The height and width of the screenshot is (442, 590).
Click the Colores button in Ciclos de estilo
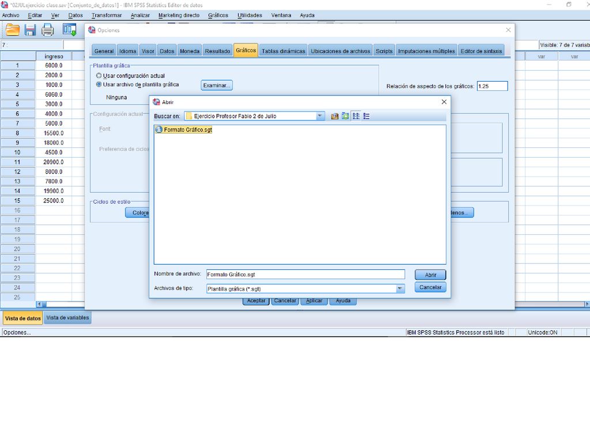tap(137, 213)
